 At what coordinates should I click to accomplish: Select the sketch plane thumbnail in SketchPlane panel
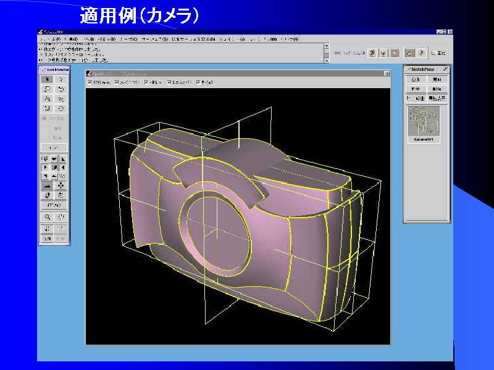tap(424, 121)
